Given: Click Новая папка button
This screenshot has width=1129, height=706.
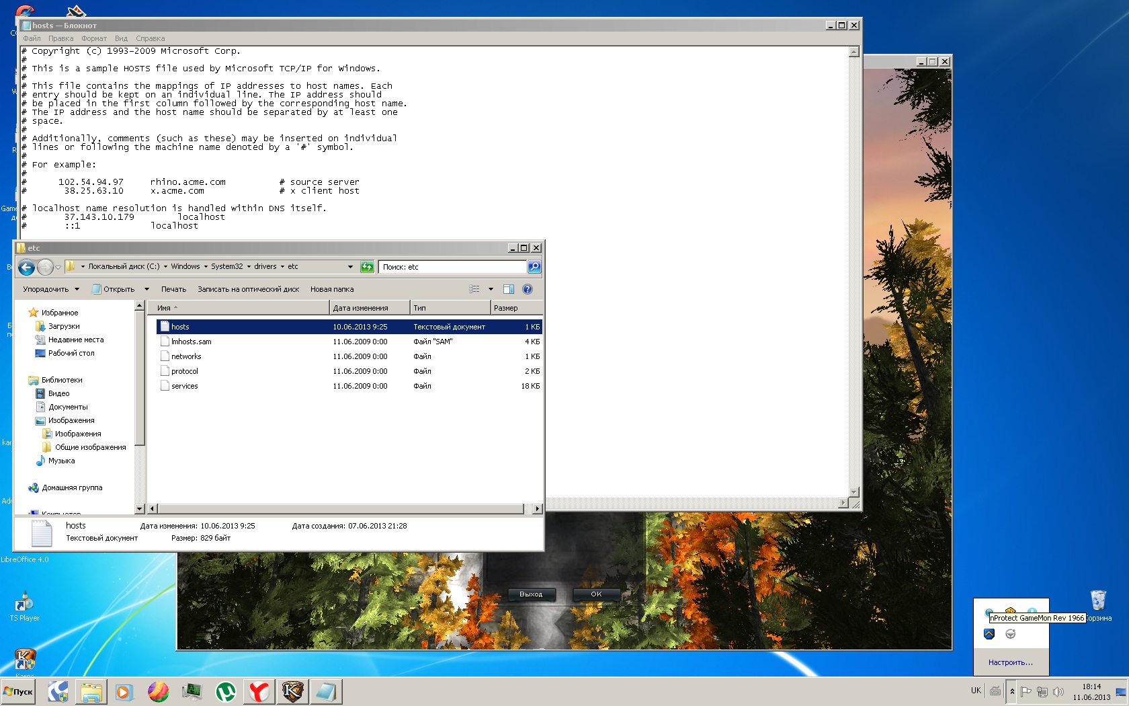Looking at the screenshot, I should point(332,289).
